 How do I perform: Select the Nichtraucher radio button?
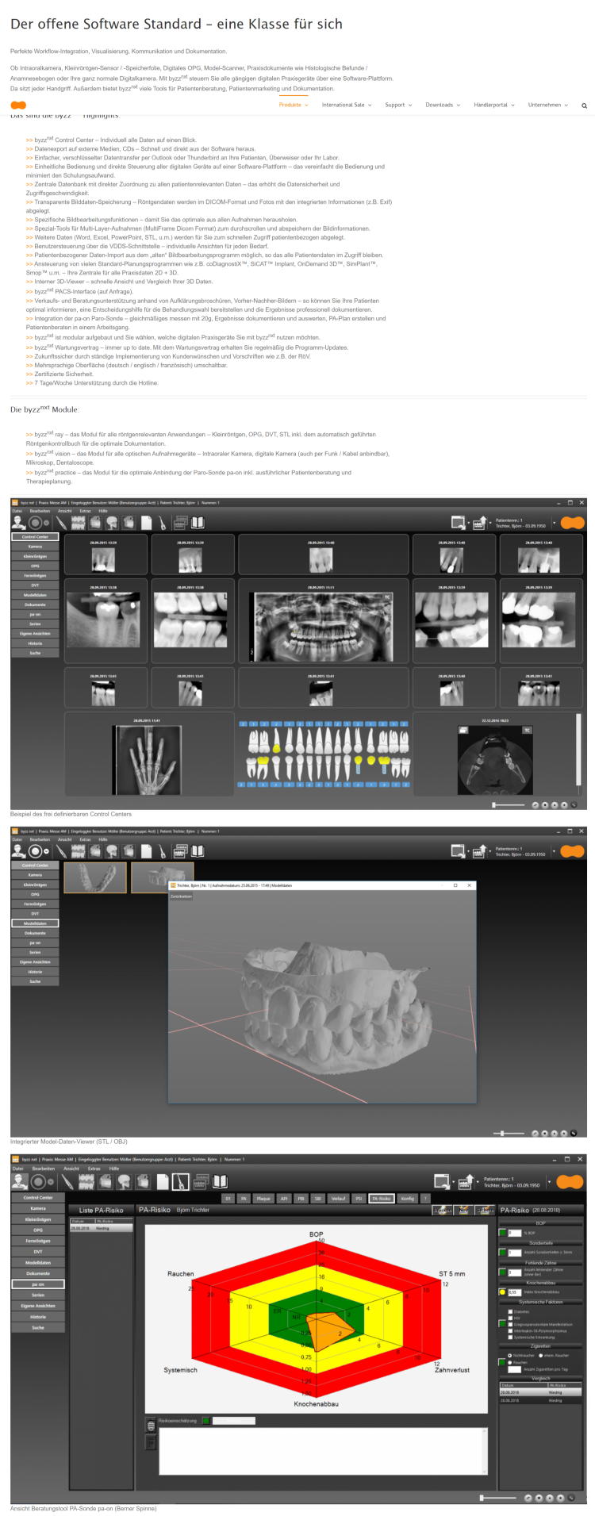click(510, 1356)
